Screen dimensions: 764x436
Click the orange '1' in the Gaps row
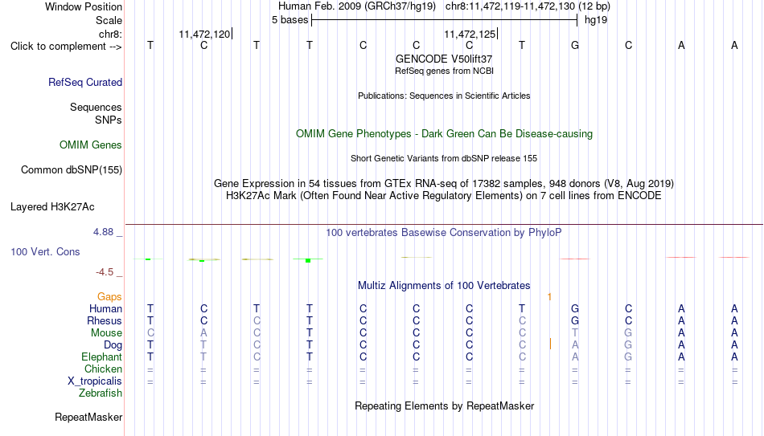tap(549, 297)
